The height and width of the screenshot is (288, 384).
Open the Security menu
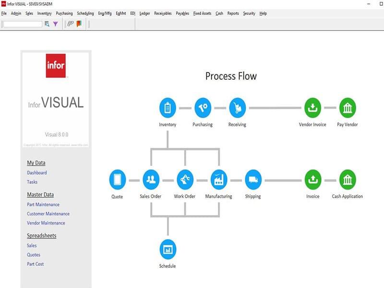coord(249,13)
